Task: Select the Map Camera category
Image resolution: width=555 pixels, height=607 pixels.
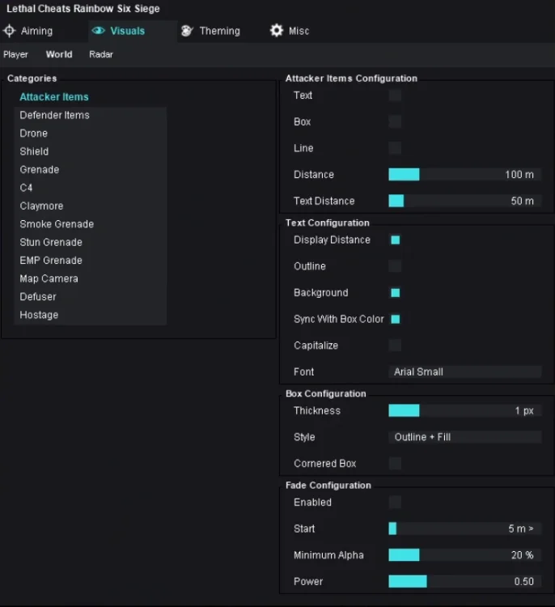Action: click(49, 278)
